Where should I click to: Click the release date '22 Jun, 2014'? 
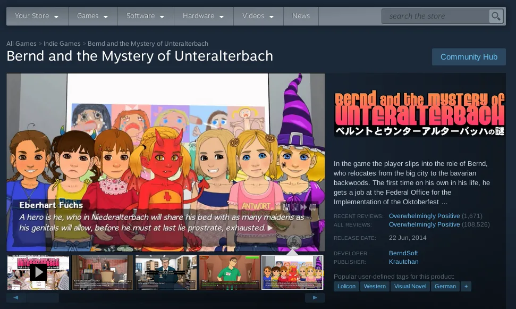coord(408,238)
